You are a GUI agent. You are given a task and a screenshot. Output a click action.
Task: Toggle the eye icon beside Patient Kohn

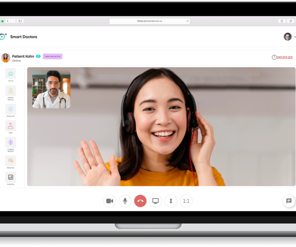(38, 56)
